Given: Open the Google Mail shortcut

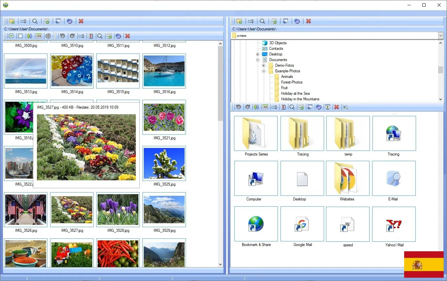Looking at the screenshot, I should [x=302, y=224].
